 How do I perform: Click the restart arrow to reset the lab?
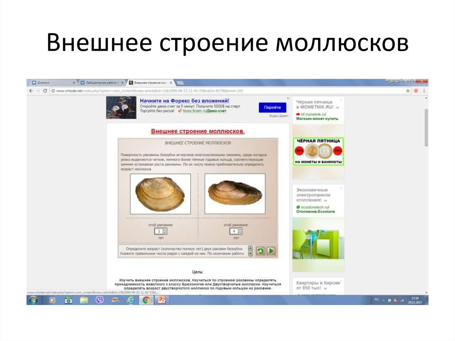pyautogui.click(x=261, y=251)
